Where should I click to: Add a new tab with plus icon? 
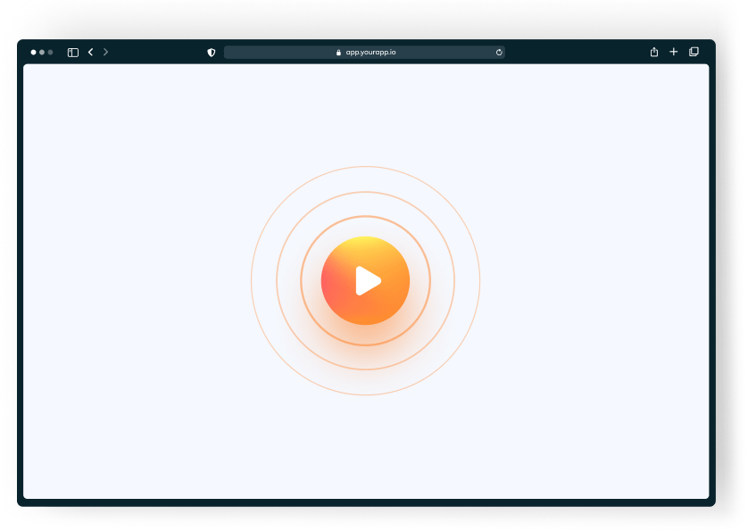click(x=674, y=52)
